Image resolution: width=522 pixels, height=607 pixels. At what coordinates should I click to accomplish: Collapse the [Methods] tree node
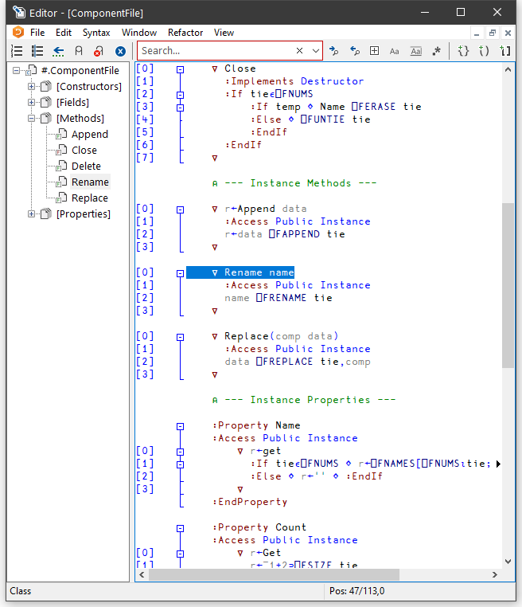click(x=33, y=118)
